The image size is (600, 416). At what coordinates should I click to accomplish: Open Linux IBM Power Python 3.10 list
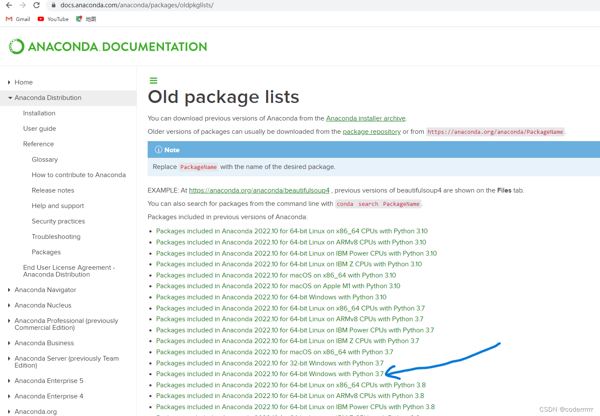297,253
